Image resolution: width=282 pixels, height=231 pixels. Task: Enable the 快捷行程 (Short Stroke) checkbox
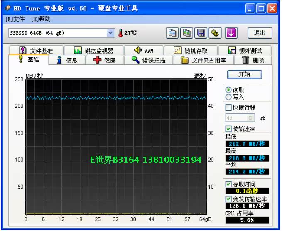click(x=228, y=108)
